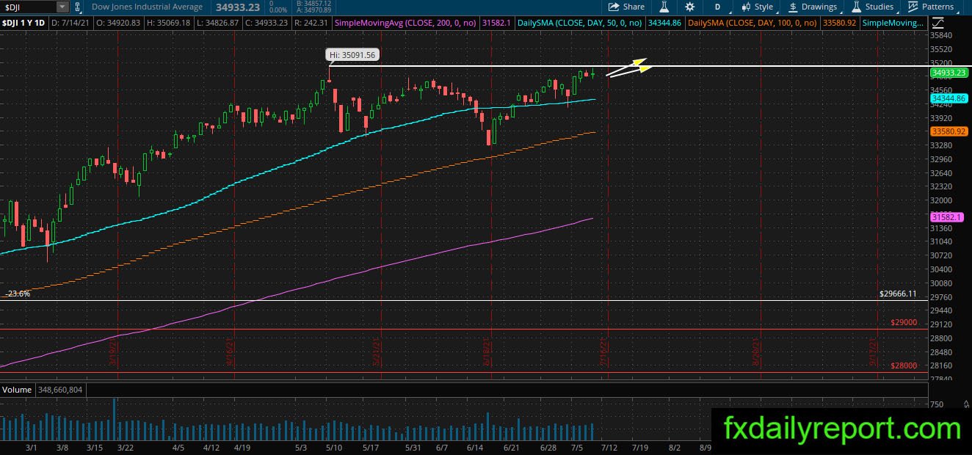972x455 pixels.
Task: Click the Hi: 35091.56 price bubble
Action: coord(352,55)
